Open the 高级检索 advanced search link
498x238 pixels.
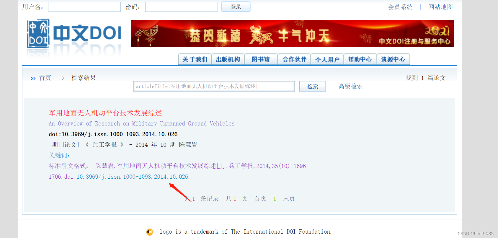[351, 86]
